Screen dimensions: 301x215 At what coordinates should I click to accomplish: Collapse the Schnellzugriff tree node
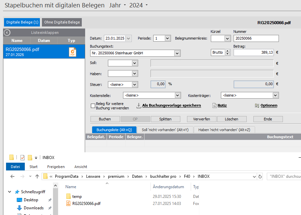(10, 192)
